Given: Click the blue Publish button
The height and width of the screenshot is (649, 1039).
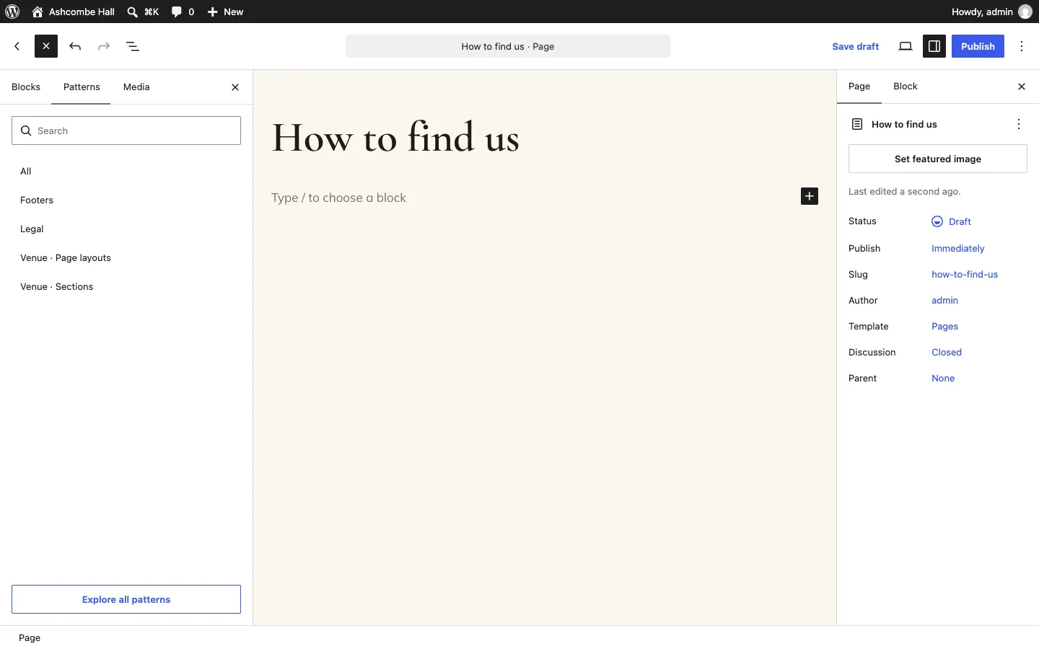Looking at the screenshot, I should click(978, 46).
